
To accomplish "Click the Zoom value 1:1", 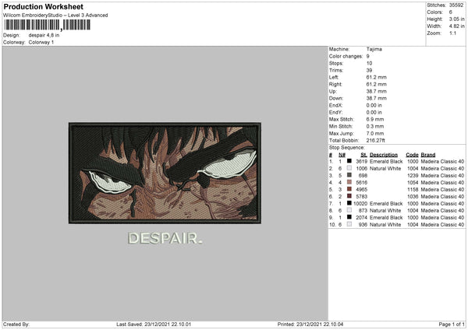I will click(x=452, y=33).
